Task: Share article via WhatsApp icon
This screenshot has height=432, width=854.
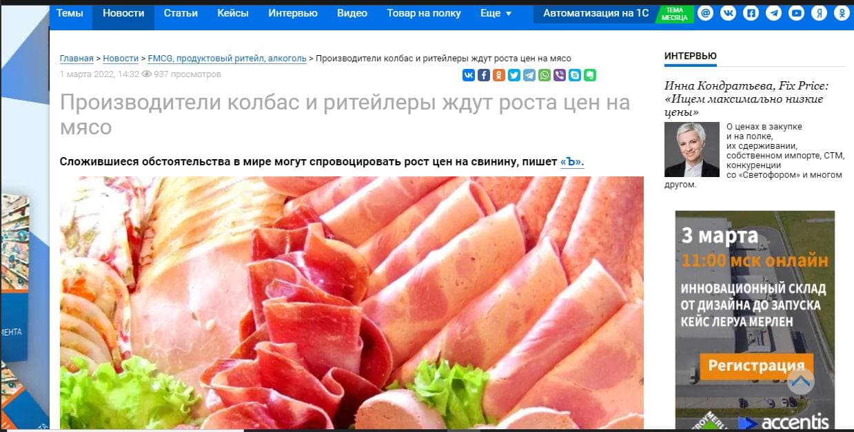Action: click(545, 75)
